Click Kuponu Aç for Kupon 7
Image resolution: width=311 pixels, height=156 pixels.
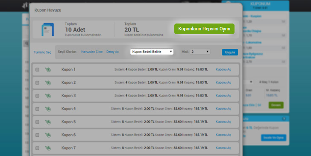pos(223,148)
